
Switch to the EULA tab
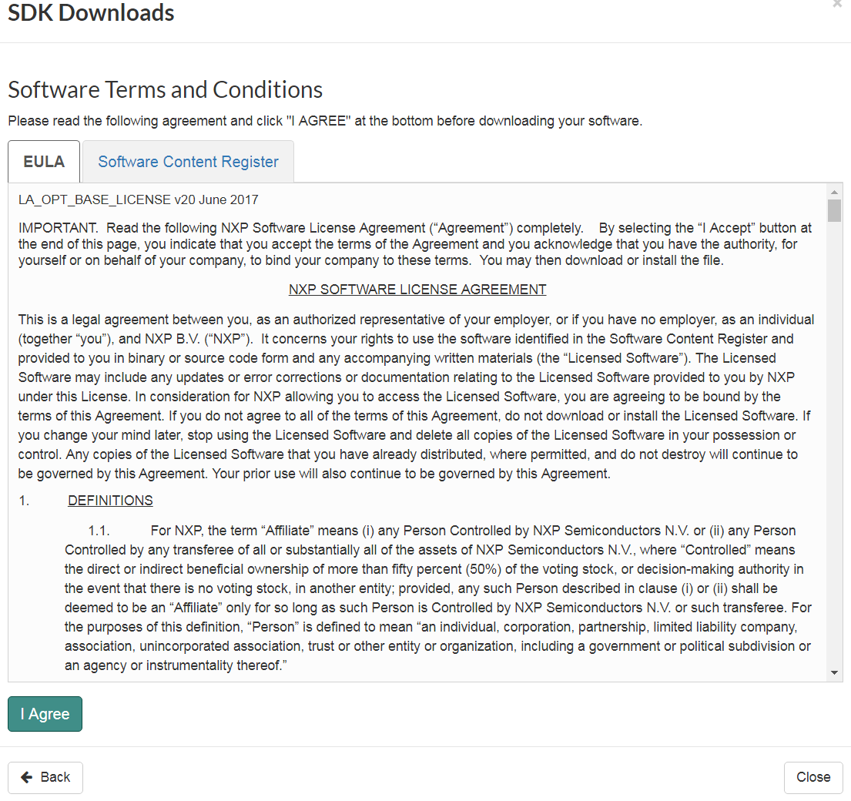click(x=44, y=162)
